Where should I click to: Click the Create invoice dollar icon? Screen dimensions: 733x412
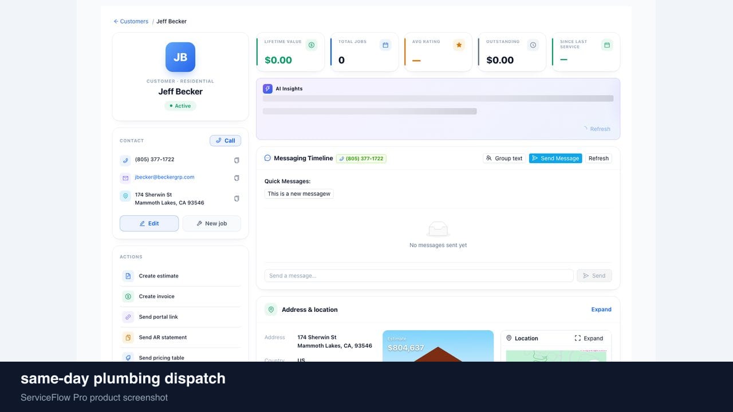(x=128, y=296)
